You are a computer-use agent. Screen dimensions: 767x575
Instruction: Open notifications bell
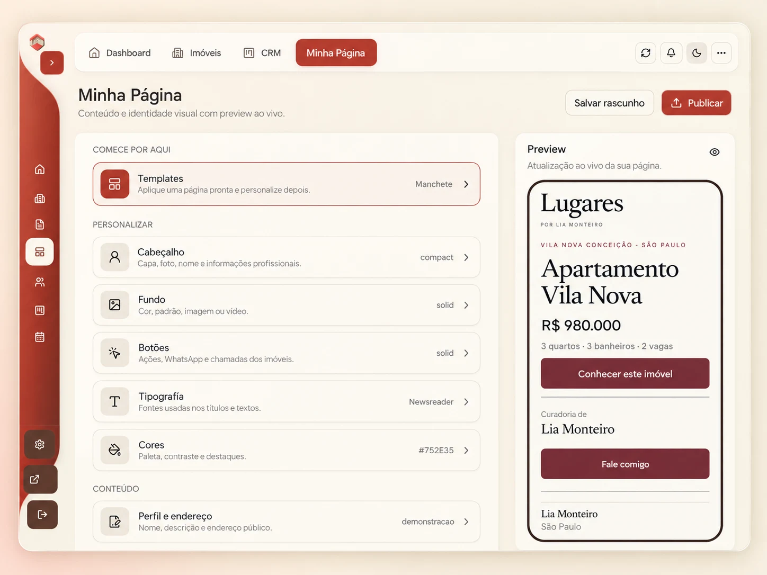[x=671, y=53]
